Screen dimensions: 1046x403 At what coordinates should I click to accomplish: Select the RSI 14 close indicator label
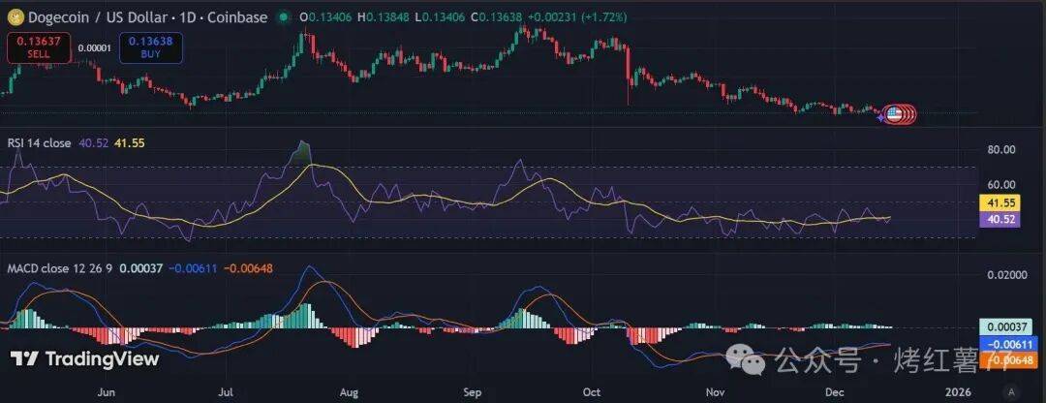(x=39, y=142)
